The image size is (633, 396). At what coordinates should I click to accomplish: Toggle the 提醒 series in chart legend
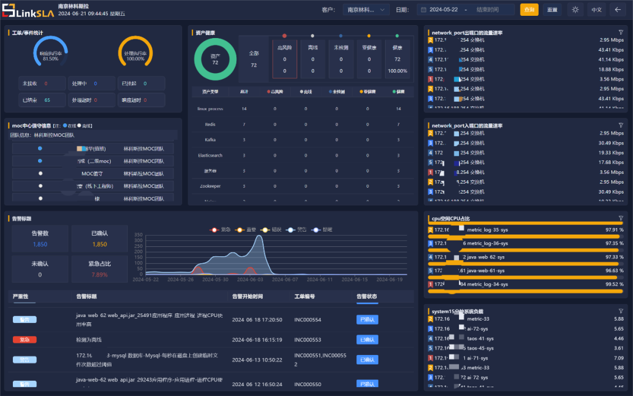322,230
